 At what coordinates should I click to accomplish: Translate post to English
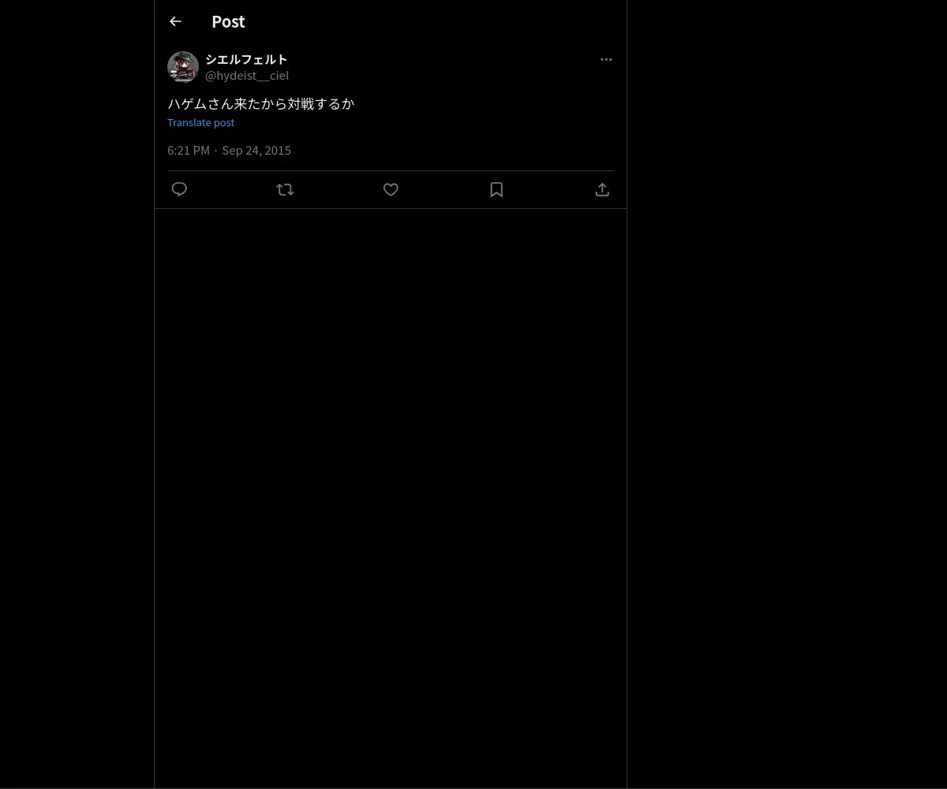[x=200, y=122]
